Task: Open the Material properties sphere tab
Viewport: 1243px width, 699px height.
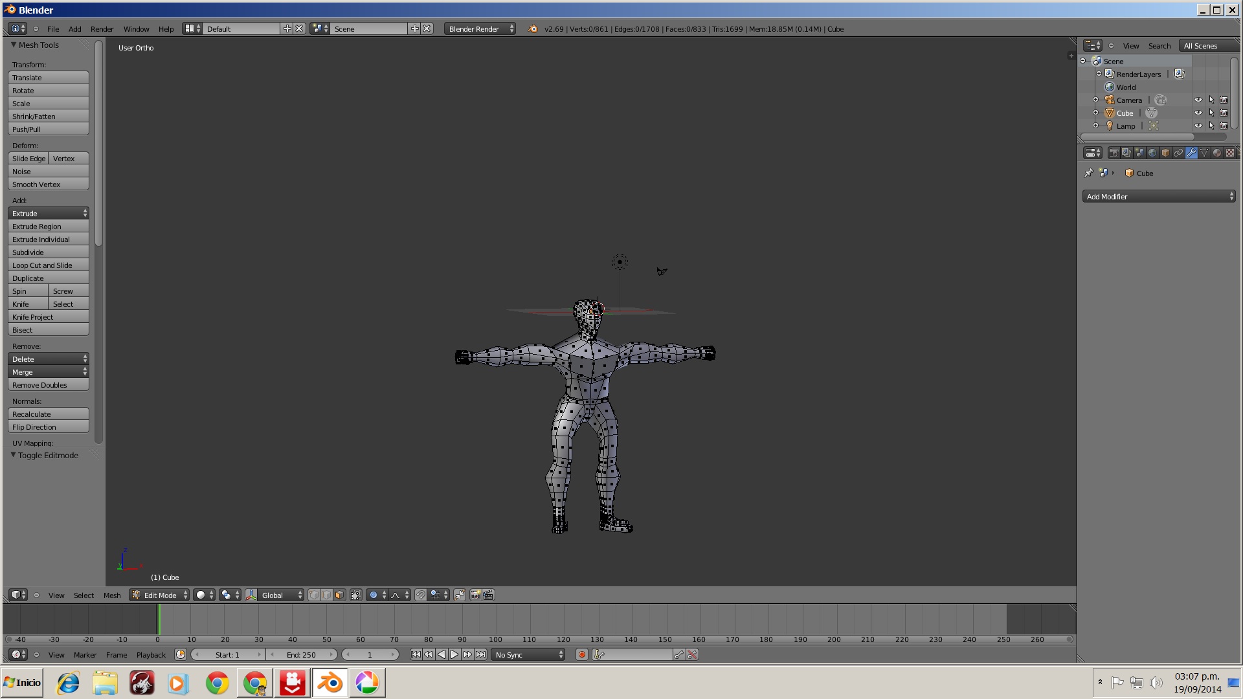Action: (1217, 153)
